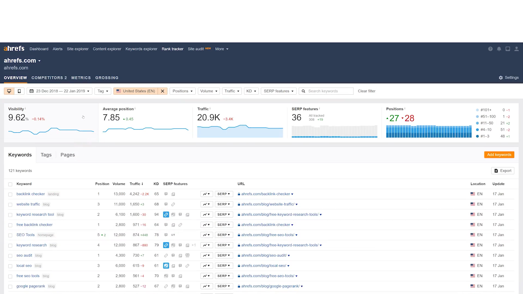Open the notifications bell icon
523x294 pixels.
coord(499,49)
